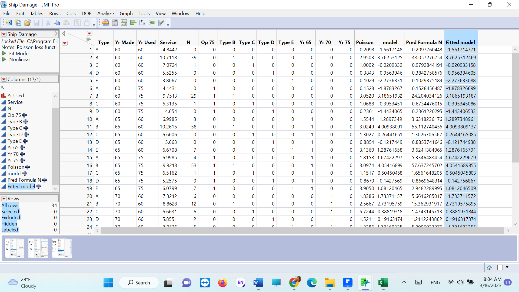This screenshot has width=519, height=292.
Task: Open the DOE menu
Action: (x=86, y=14)
